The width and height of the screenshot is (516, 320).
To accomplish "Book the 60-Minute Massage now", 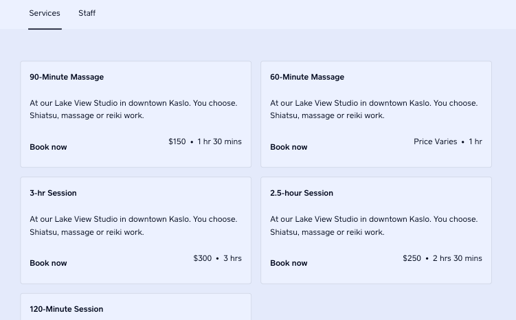I will pos(289,147).
